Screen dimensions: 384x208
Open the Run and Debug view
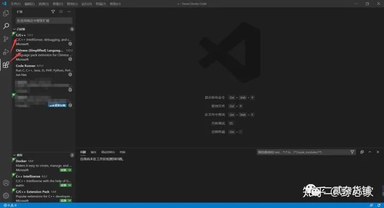pyautogui.click(x=6, y=52)
